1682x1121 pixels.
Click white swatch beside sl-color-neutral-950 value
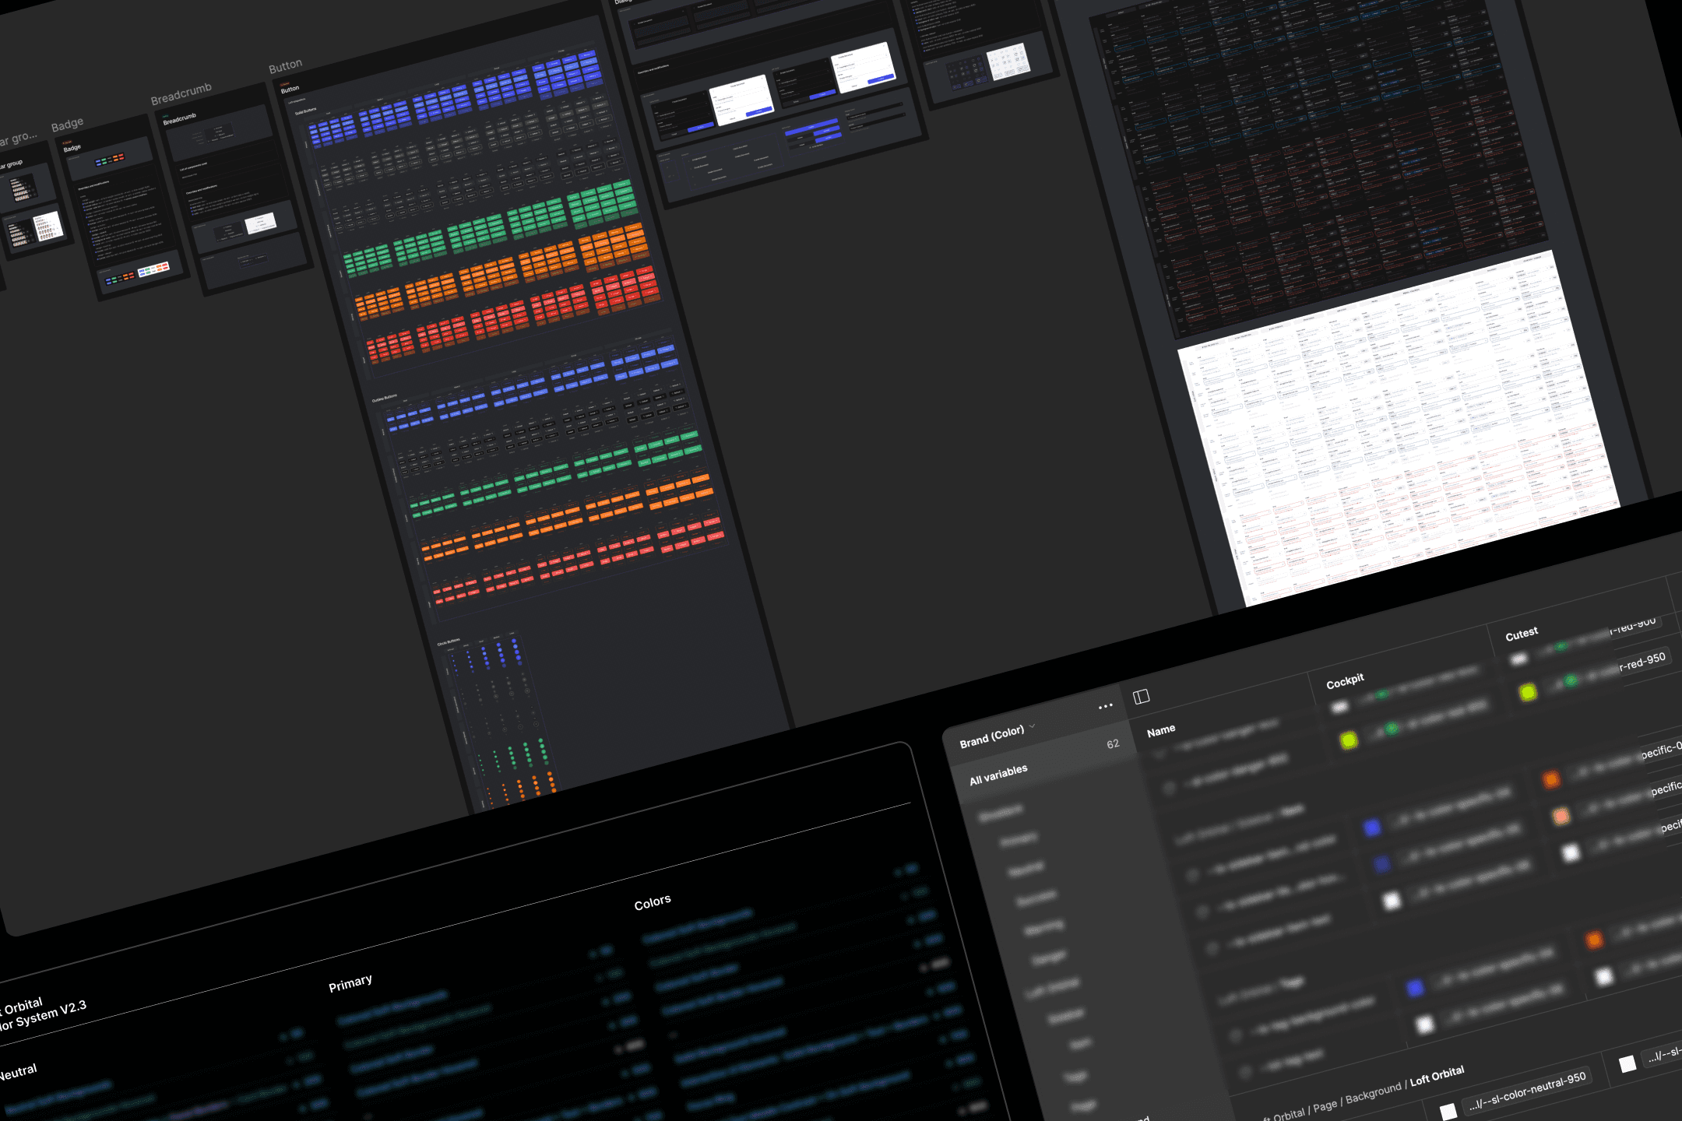[x=1448, y=1111]
